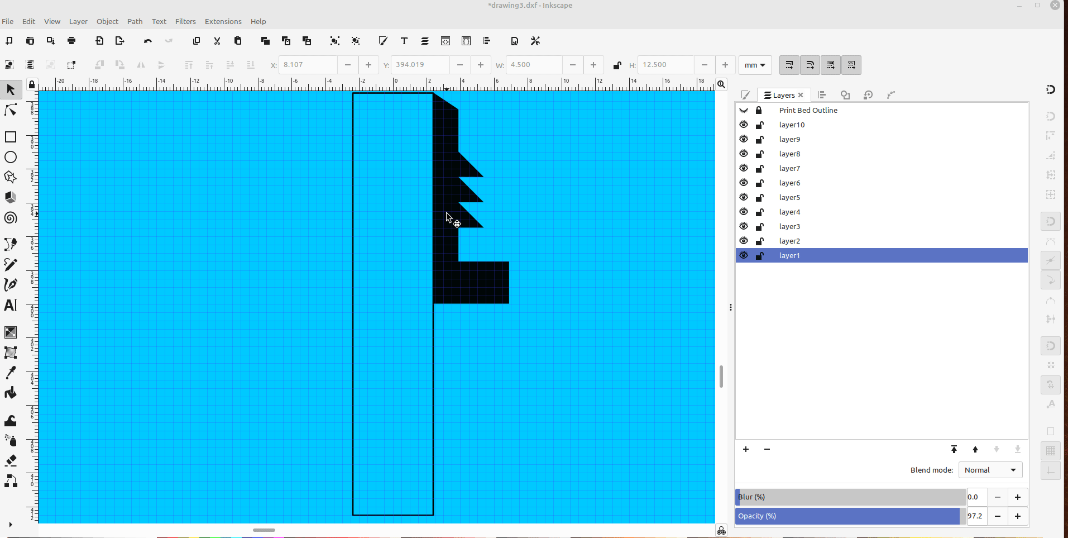The image size is (1068, 538).
Task: Raise selected layer to top
Action: pyautogui.click(x=954, y=449)
